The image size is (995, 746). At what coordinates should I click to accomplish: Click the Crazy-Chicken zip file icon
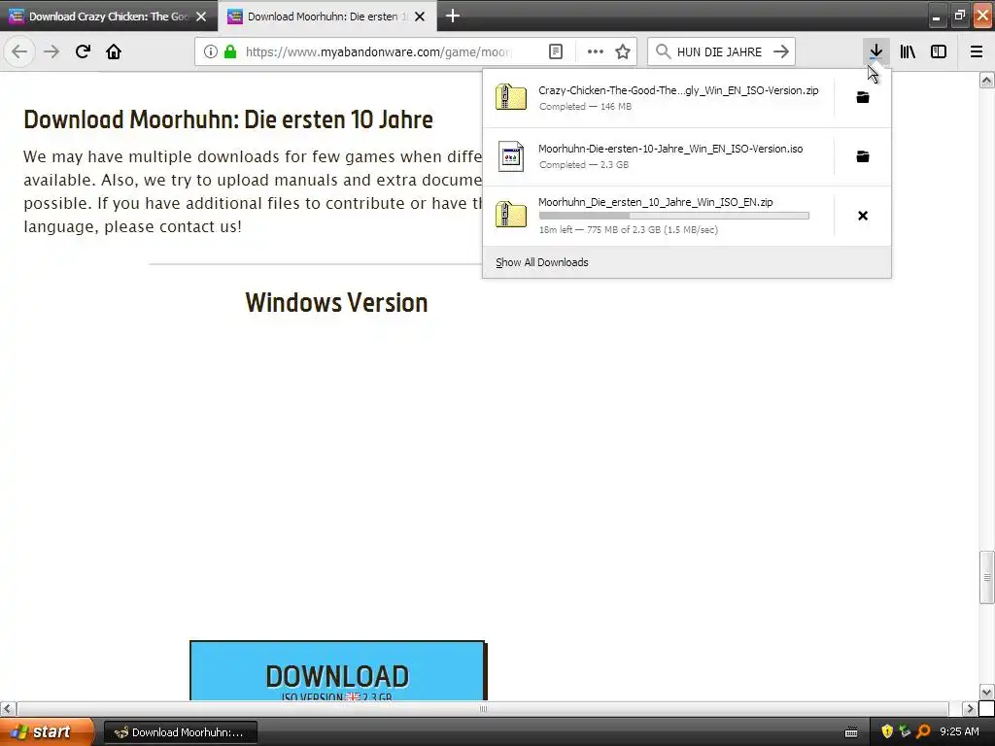pos(511,97)
